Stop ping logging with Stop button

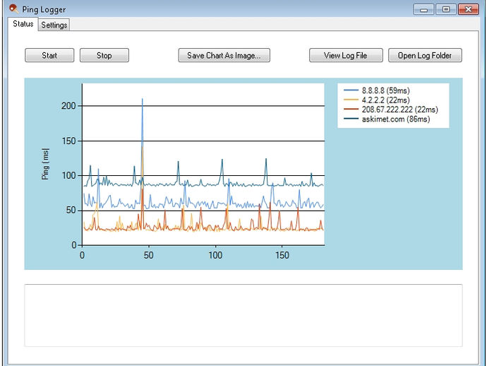[x=104, y=55]
